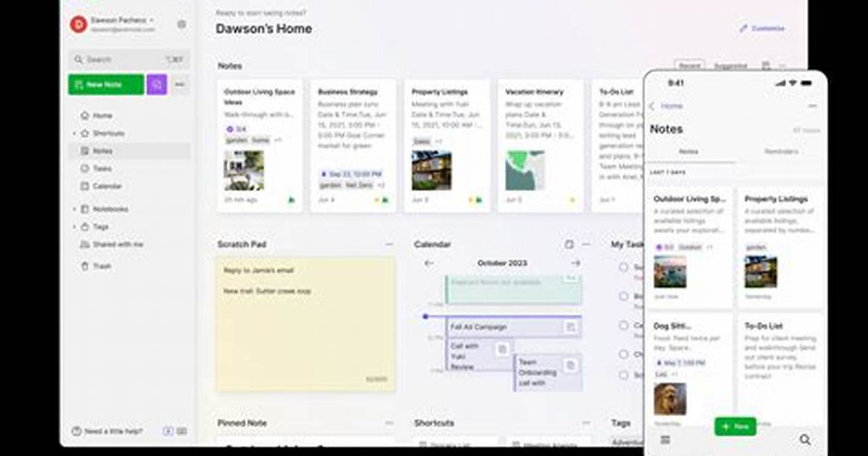This screenshot has width=868, height=456.
Task: Click garden tag on Outdoor Living card
Action: pyautogui.click(x=237, y=141)
